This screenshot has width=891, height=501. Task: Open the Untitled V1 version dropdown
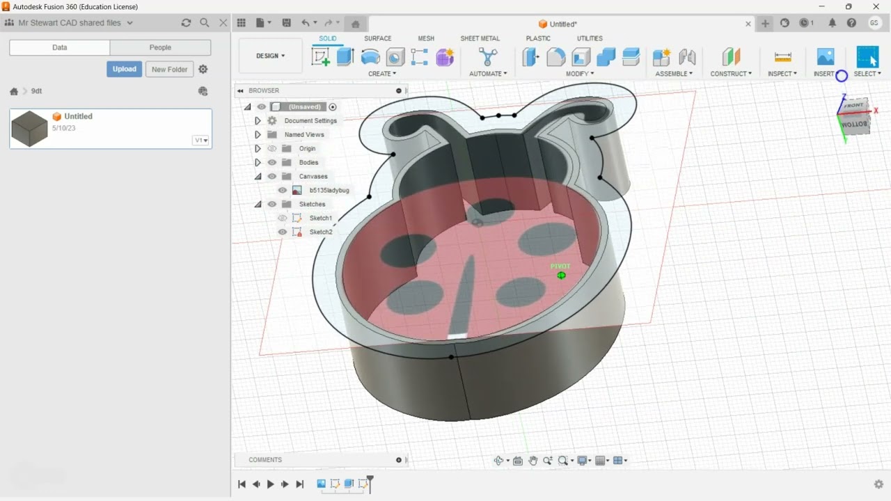point(201,140)
